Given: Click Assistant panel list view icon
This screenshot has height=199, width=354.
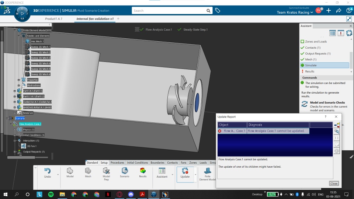Looking at the screenshot, I should [332, 33].
